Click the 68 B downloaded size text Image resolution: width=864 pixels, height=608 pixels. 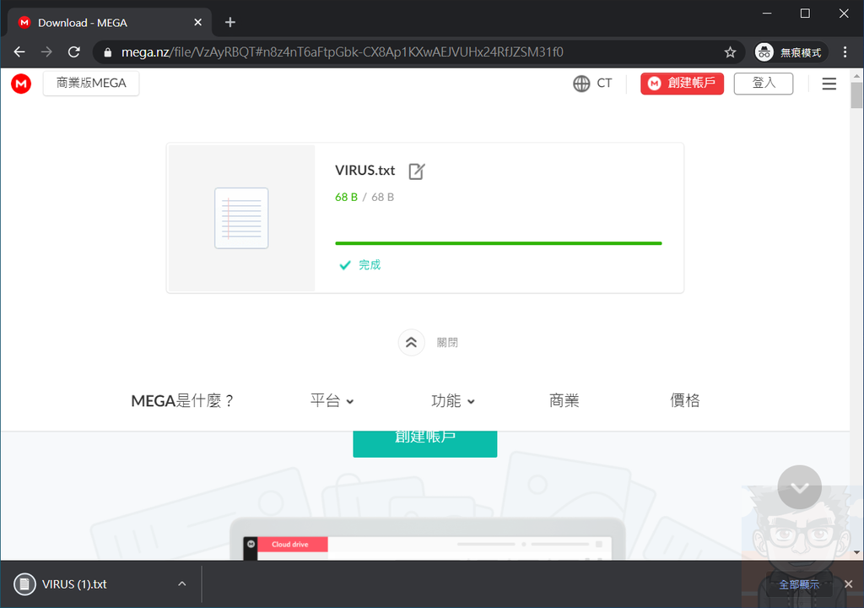click(346, 198)
